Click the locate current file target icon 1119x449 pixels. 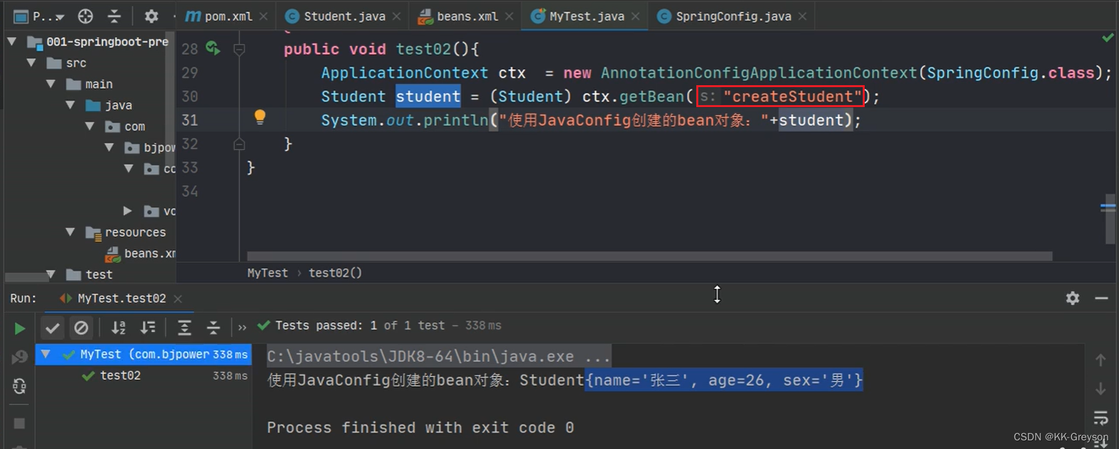click(85, 16)
